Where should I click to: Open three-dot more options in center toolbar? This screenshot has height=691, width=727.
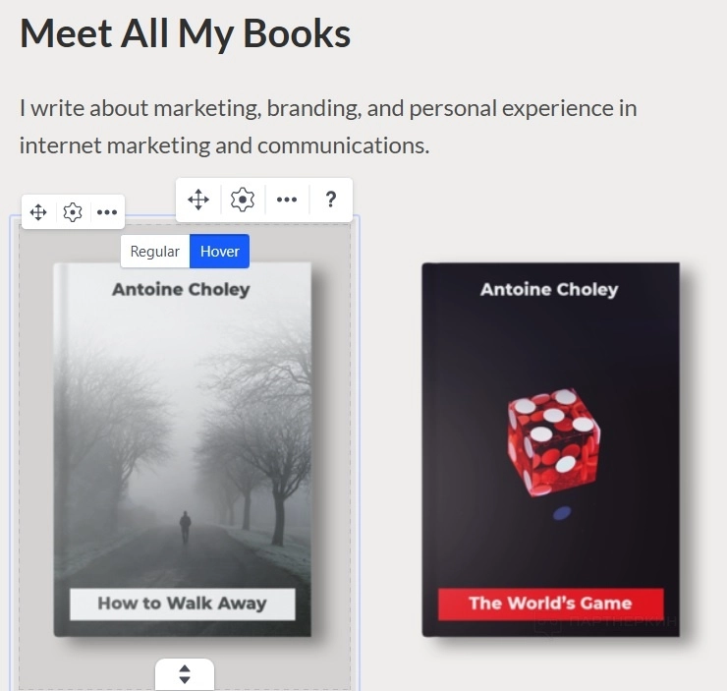tap(287, 200)
